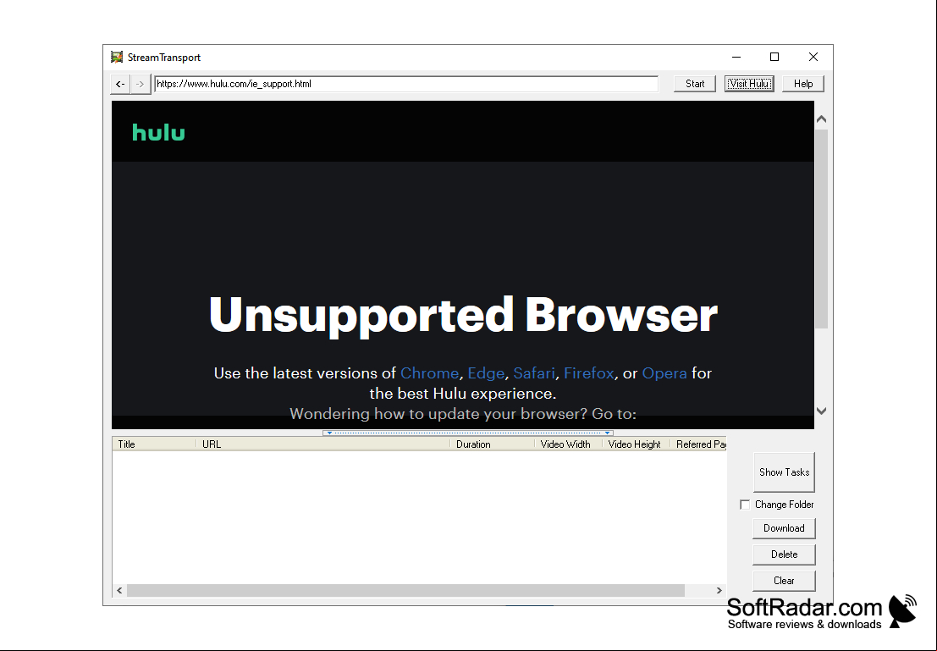
Task: Clear the captured list
Action: tap(784, 581)
